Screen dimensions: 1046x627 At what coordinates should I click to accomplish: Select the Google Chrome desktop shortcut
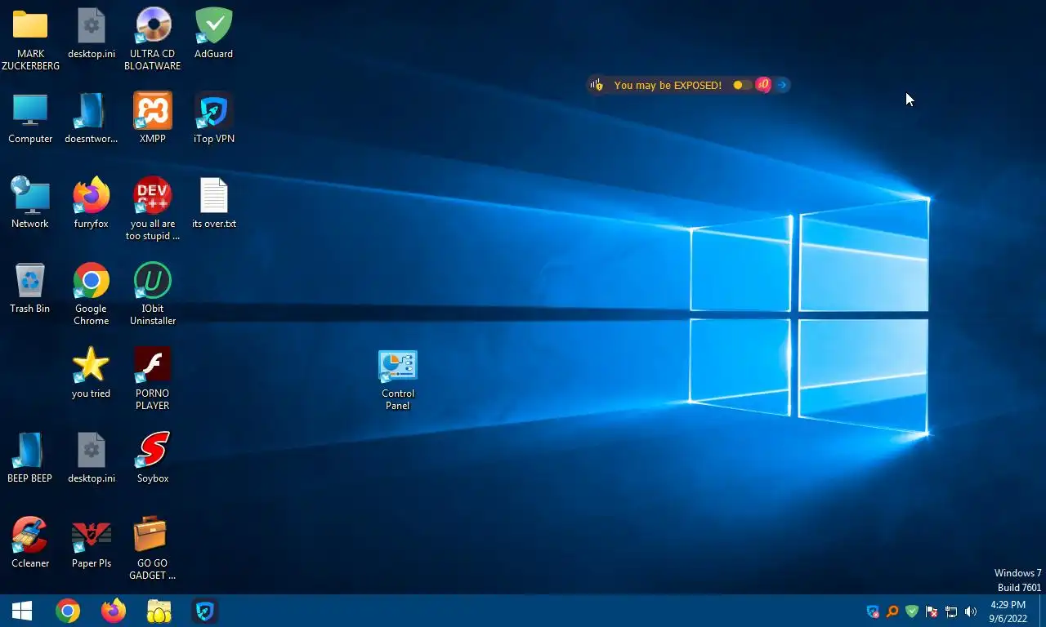pos(92,293)
